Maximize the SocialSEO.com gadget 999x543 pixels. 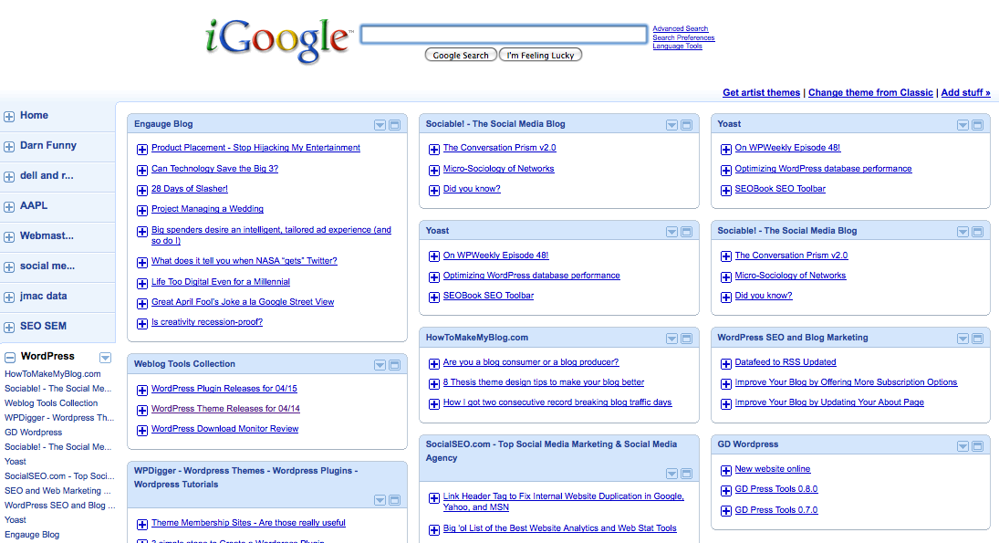coord(686,474)
